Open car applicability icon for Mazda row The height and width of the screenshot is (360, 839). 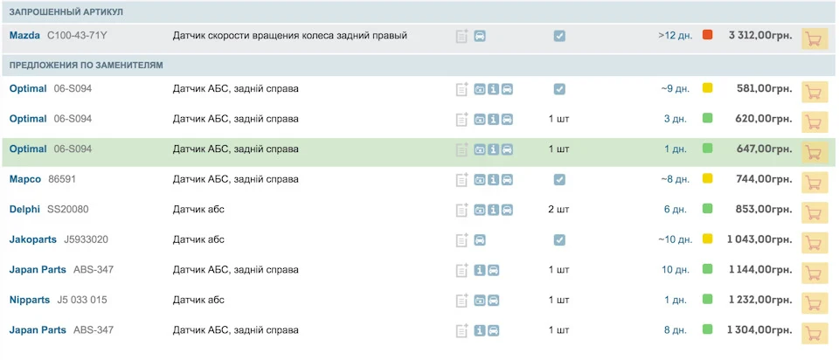[480, 37]
